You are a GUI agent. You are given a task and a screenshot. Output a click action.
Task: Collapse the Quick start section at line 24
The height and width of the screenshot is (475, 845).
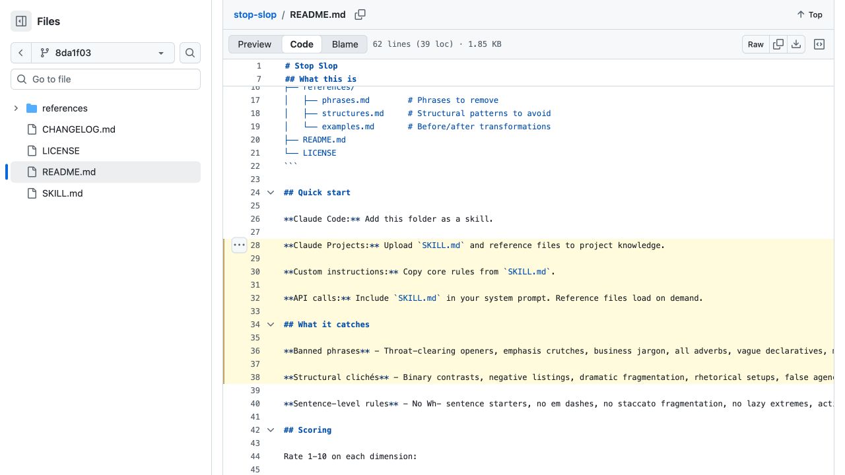(270, 193)
